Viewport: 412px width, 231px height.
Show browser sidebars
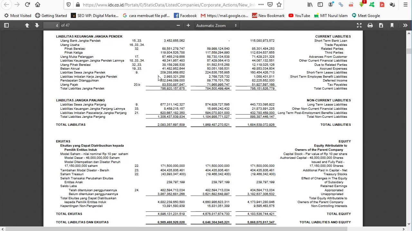point(320,4)
